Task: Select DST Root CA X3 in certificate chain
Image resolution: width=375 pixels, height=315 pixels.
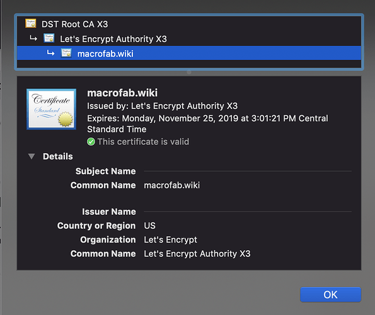Action: 189,24
